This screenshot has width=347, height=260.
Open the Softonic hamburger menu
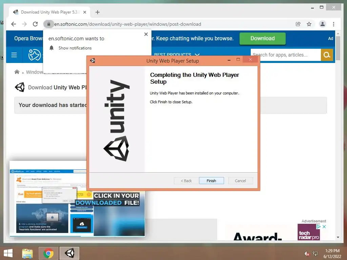[14, 55]
